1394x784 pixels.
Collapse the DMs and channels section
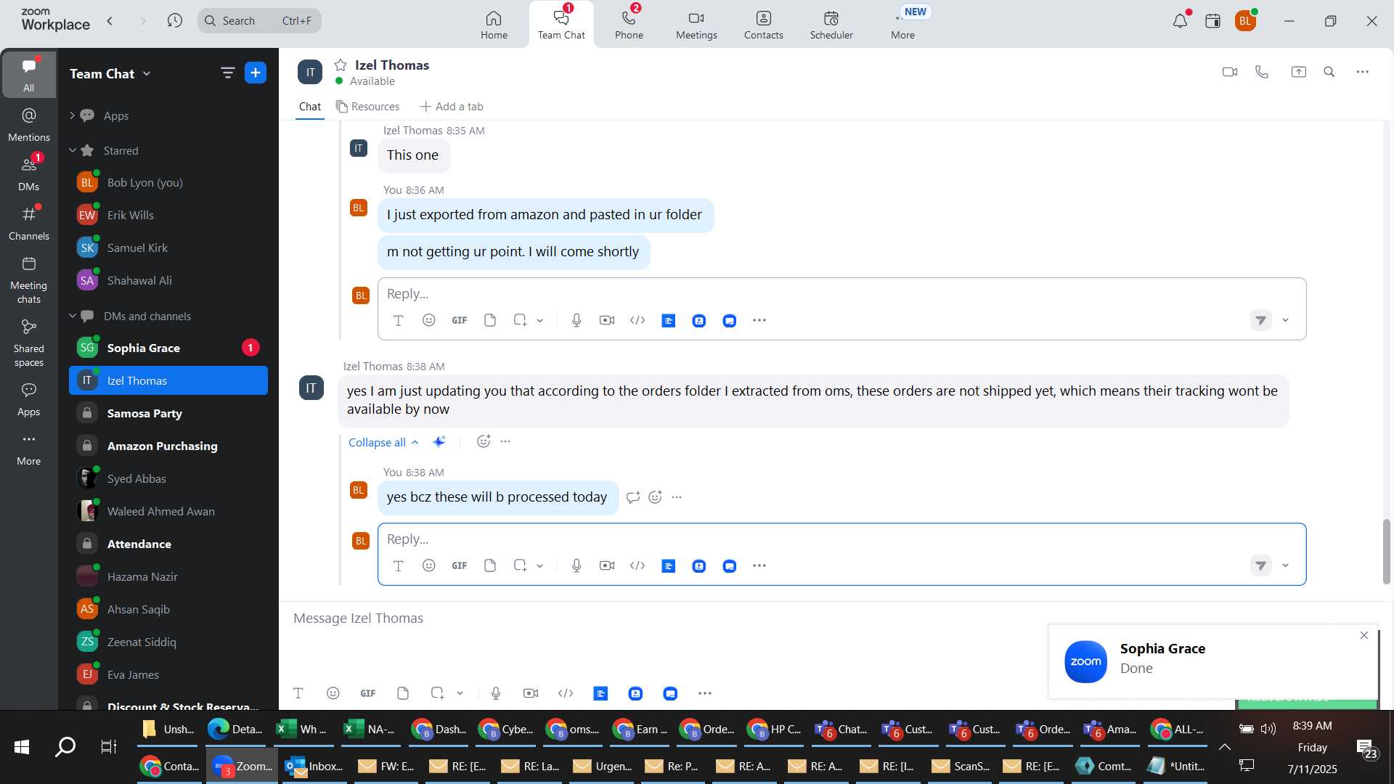tap(72, 316)
